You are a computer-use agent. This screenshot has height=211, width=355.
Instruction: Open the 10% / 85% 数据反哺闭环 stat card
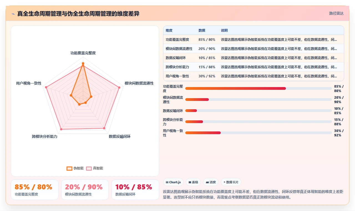[x=135, y=190]
